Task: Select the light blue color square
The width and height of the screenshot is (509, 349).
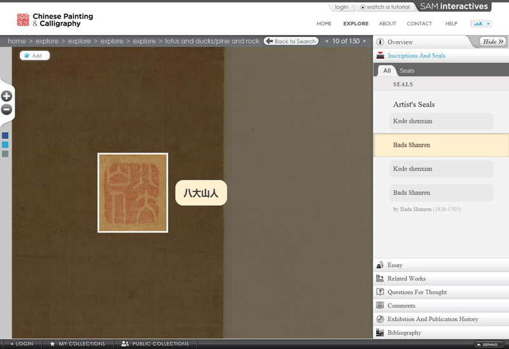Action: point(5,145)
